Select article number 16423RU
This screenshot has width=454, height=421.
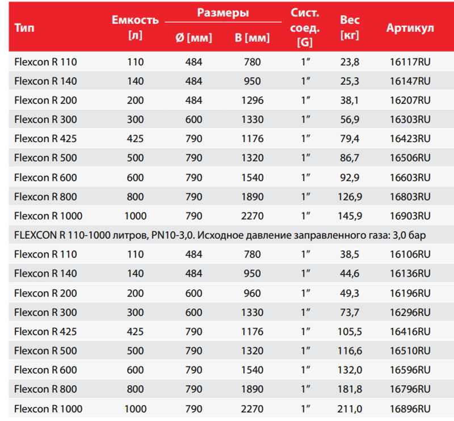[x=410, y=139]
